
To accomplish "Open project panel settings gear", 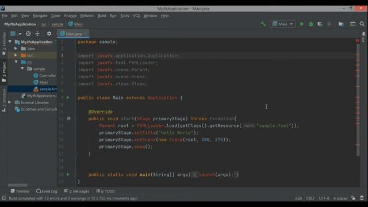I will [x=49, y=34].
